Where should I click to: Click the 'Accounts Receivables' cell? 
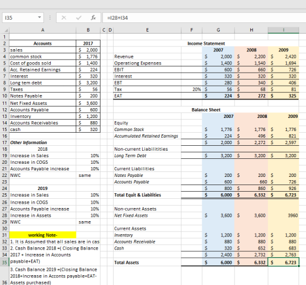pos(43,123)
